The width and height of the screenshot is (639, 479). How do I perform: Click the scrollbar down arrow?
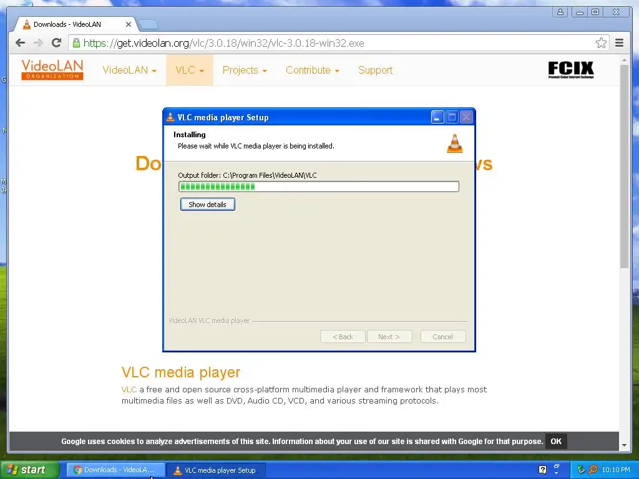[x=624, y=445]
